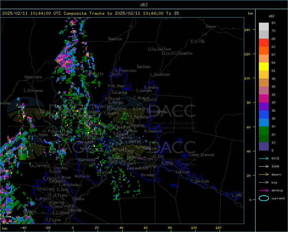Click the Clla.SanJose map label
The image size is (288, 232).
(x=159, y=49)
